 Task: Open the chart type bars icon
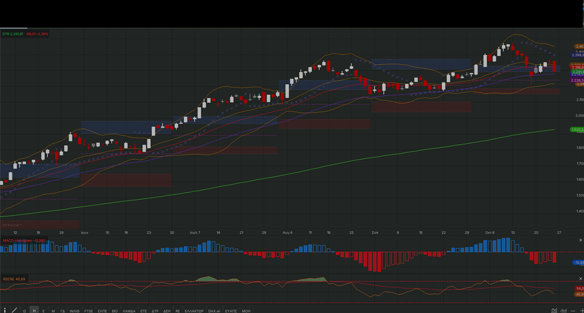click(x=563, y=311)
